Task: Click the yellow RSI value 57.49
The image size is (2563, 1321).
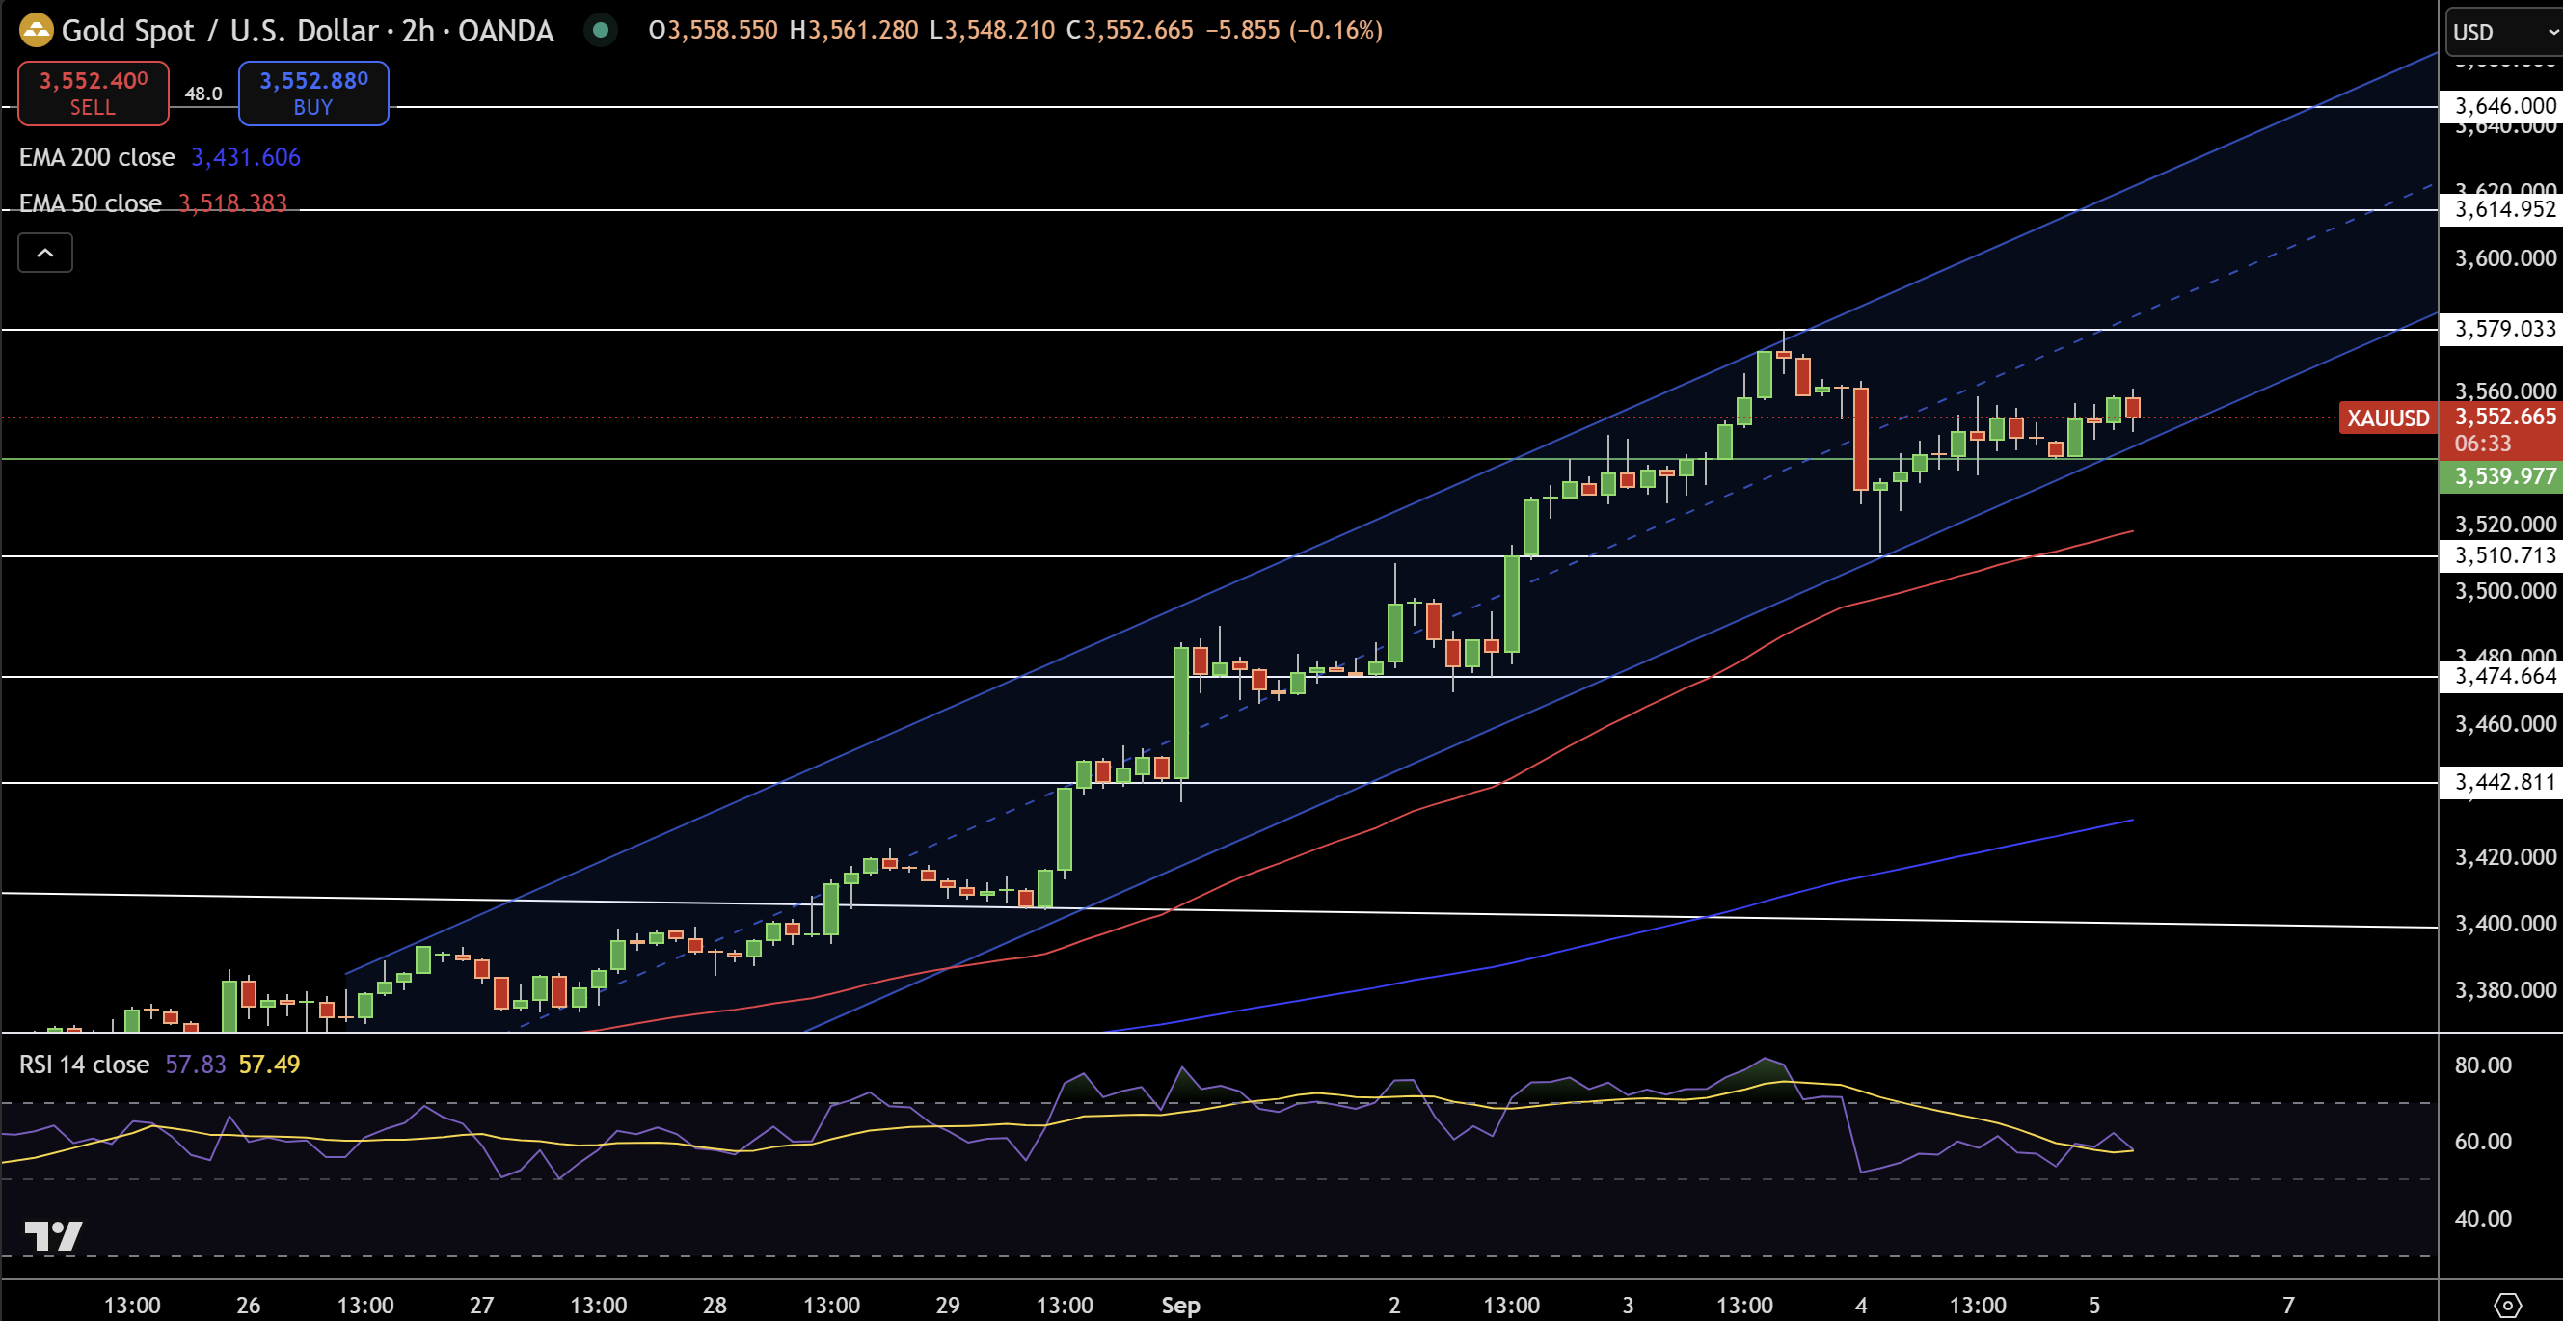Action: coord(270,1065)
